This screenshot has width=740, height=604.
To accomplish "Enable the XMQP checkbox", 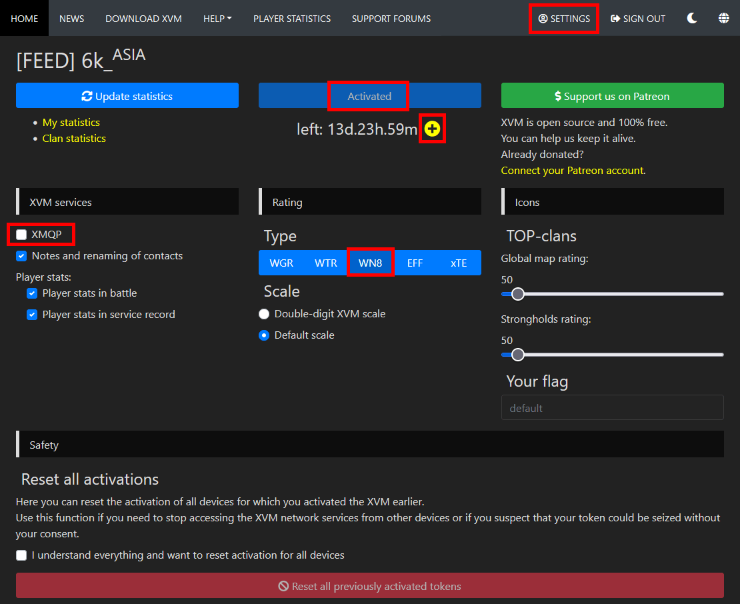I will click(x=21, y=234).
